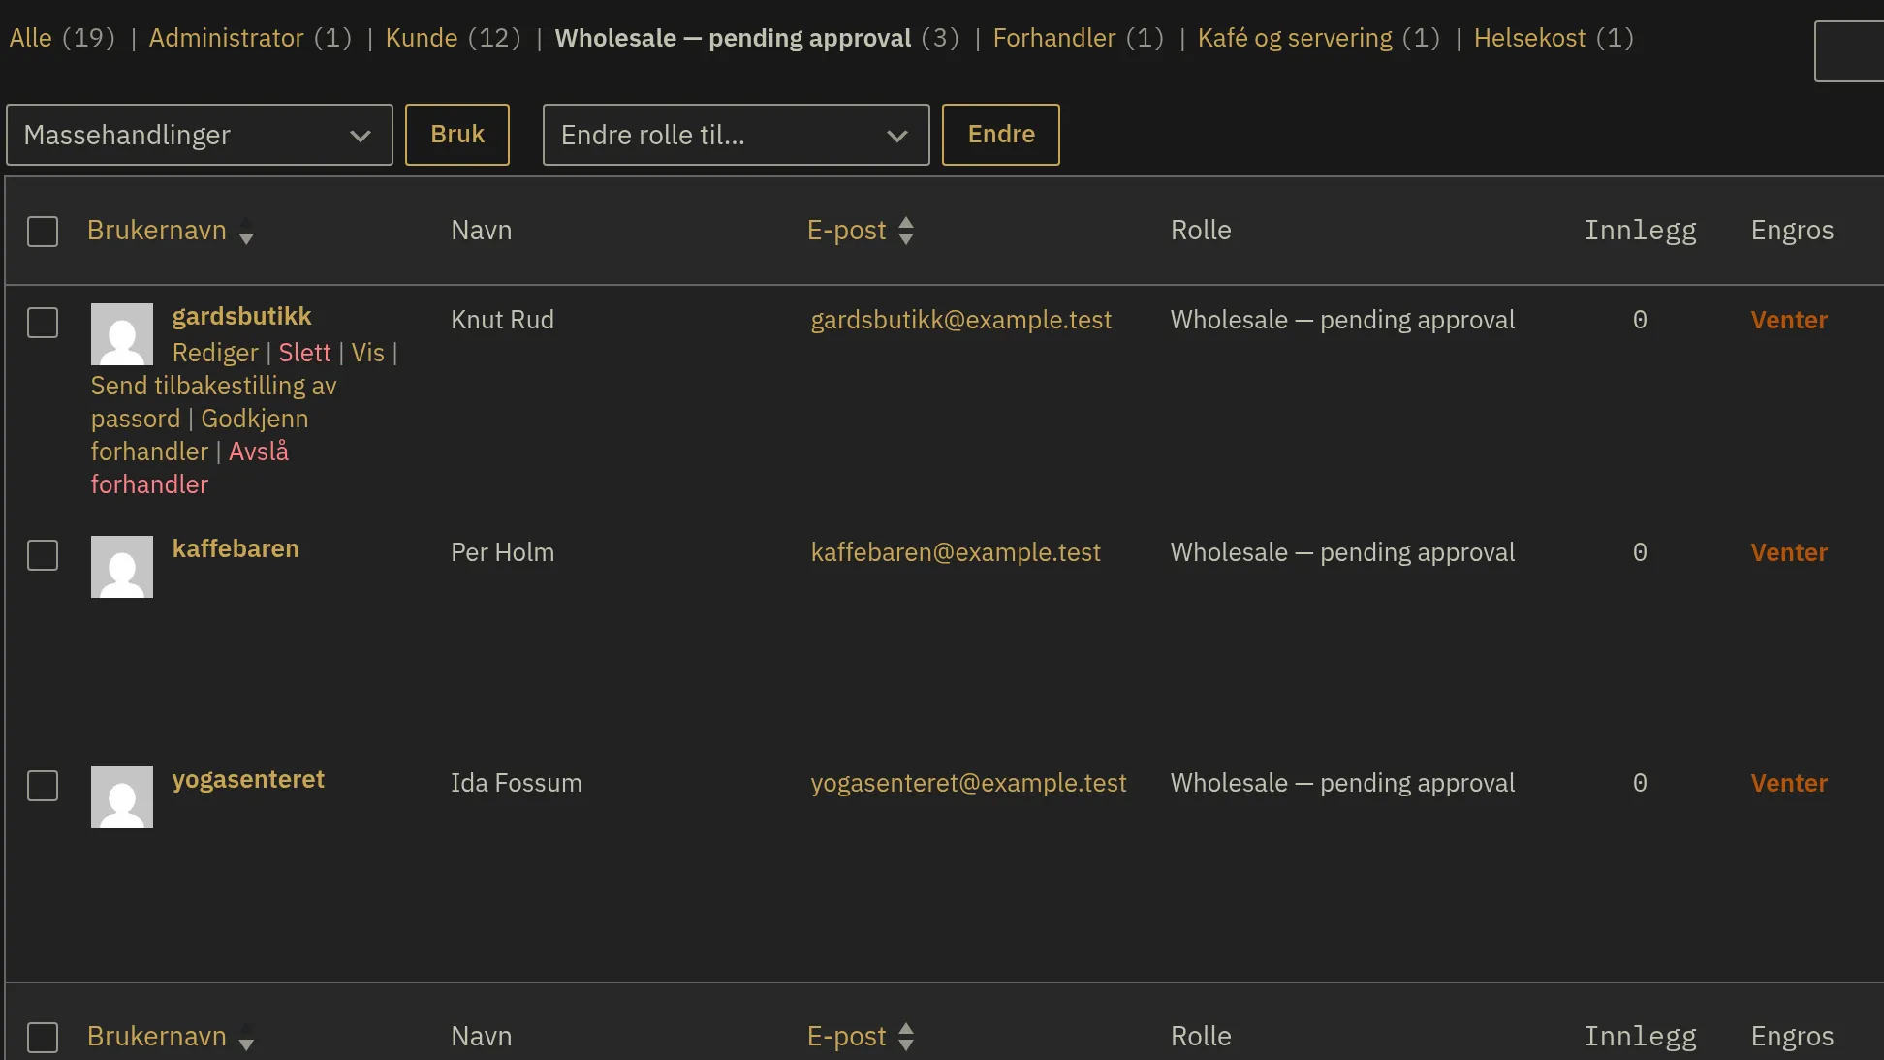Sort using bottom E-post column arrows
The height and width of the screenshot is (1060, 1884).
click(x=906, y=1037)
